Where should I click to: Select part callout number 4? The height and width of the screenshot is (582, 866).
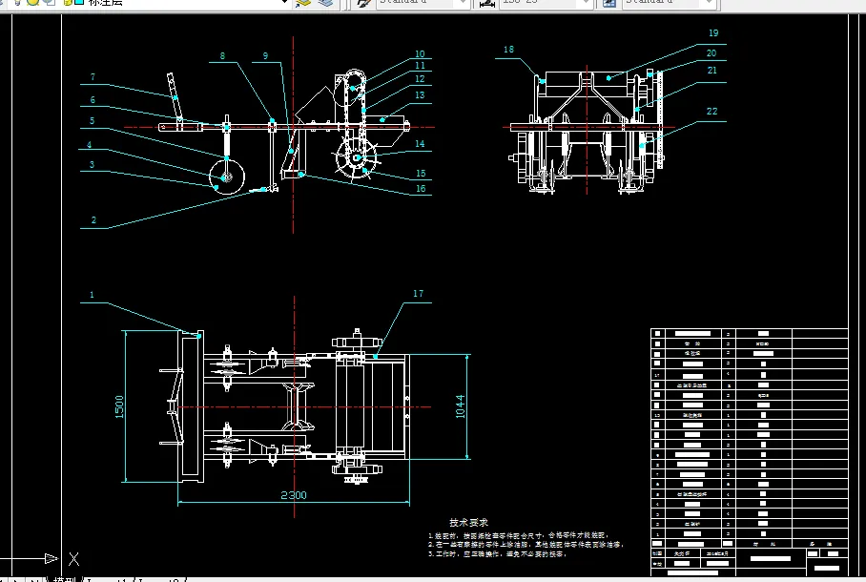tap(89, 145)
